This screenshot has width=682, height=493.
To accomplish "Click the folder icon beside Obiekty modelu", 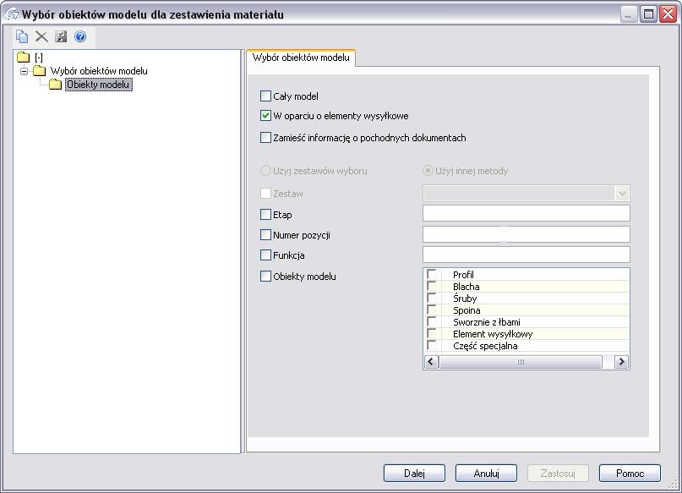I will (55, 84).
